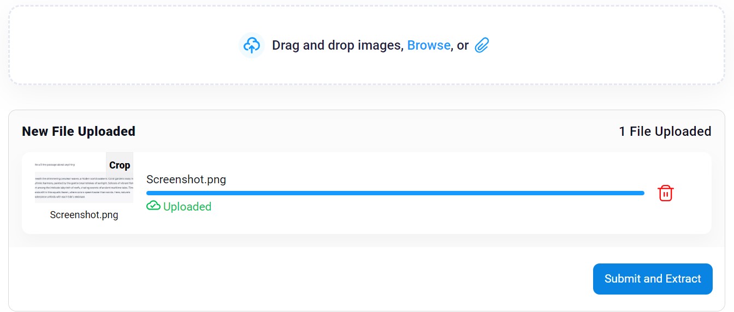Click the blue cloud upload icon
The width and height of the screenshot is (734, 312).
tap(252, 45)
